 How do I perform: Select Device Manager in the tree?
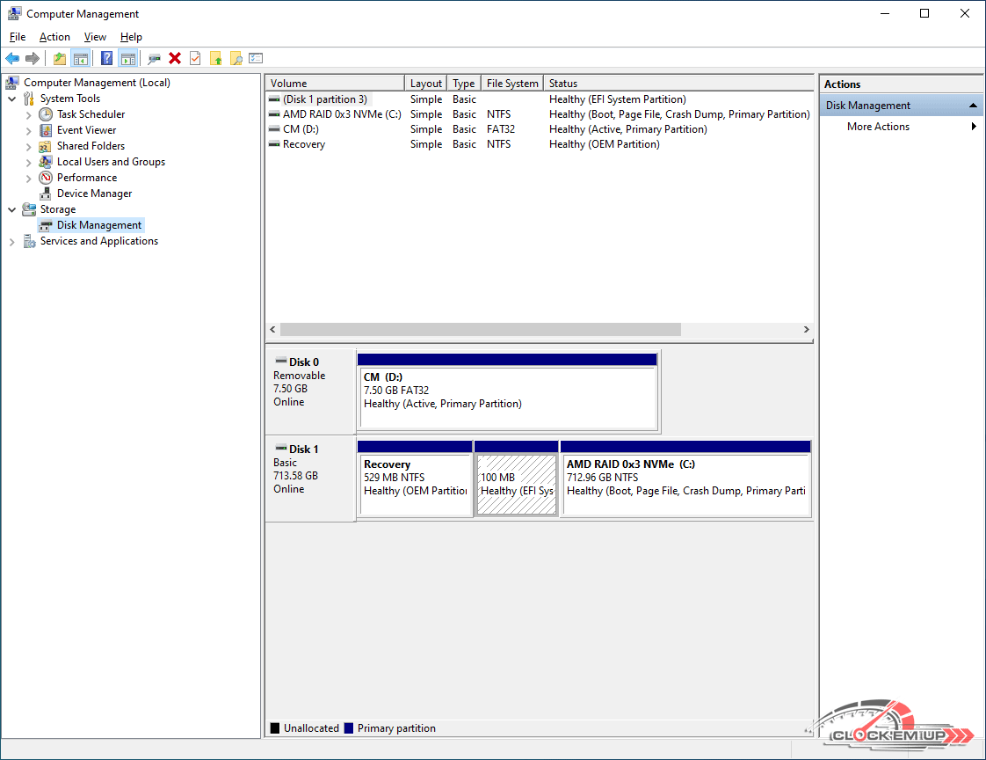[94, 194]
